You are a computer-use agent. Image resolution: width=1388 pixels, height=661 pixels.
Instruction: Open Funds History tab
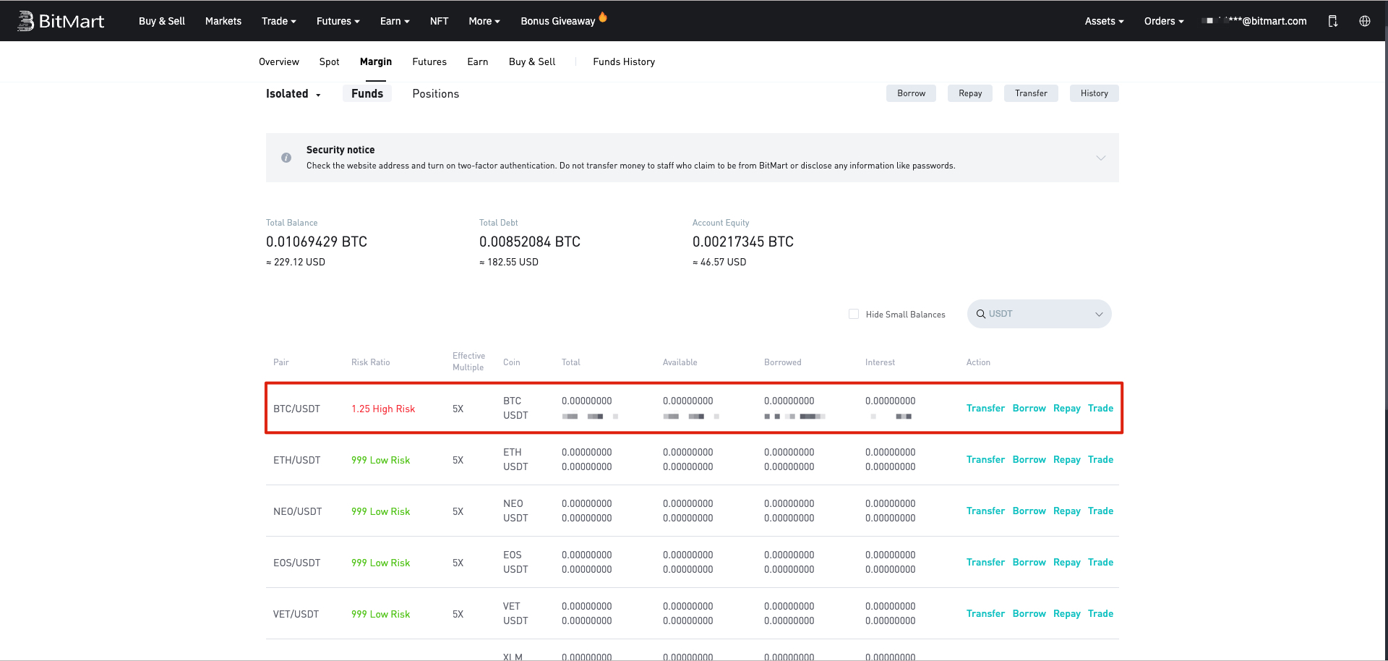(624, 61)
